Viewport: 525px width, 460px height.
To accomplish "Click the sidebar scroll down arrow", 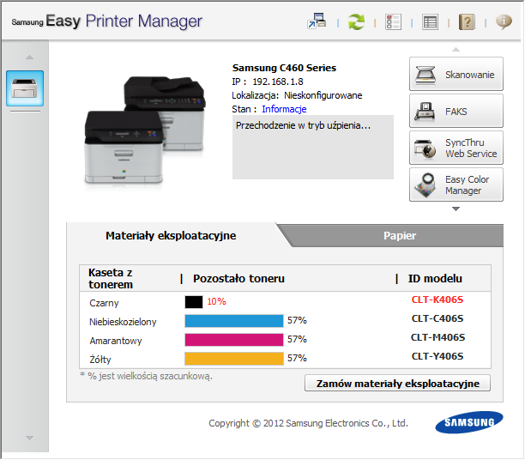I will (29, 438).
